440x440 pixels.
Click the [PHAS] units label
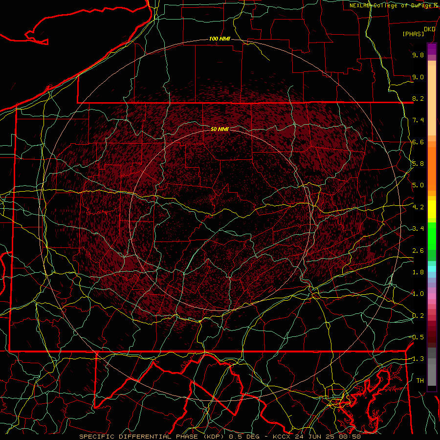point(413,34)
